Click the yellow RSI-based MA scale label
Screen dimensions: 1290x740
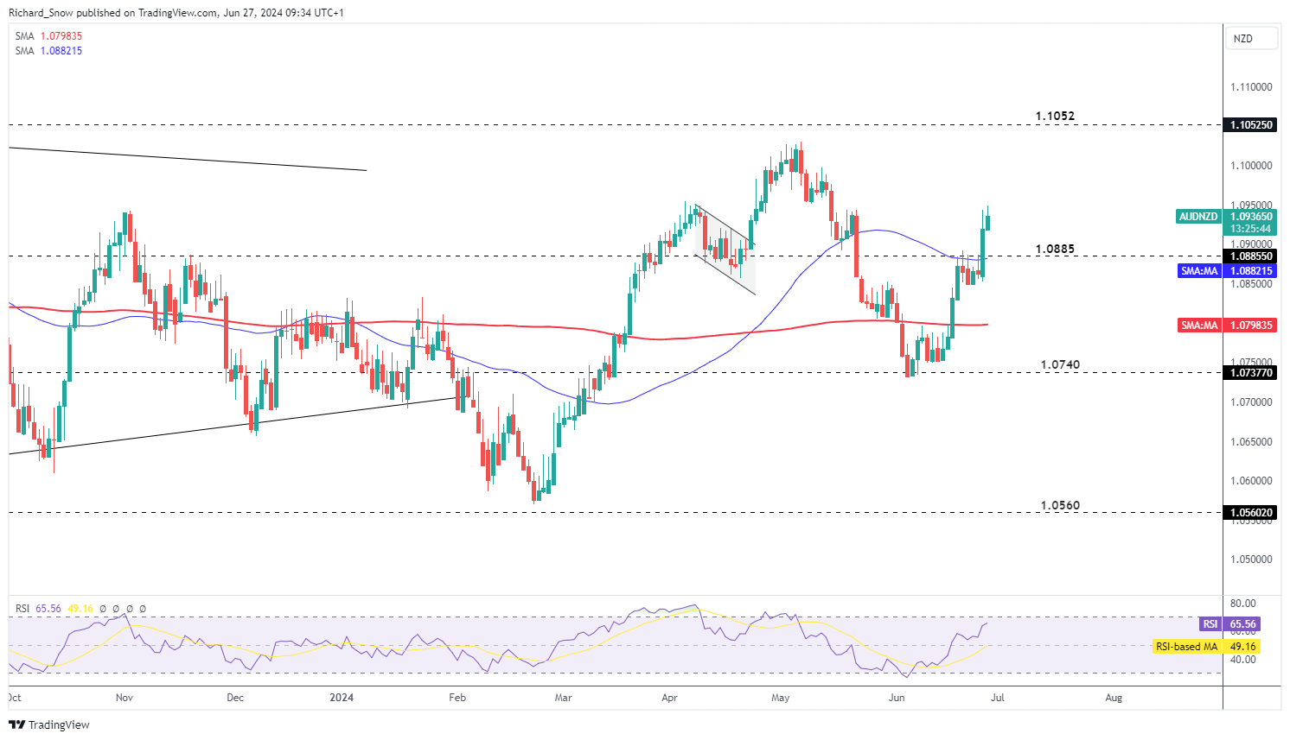(1186, 647)
